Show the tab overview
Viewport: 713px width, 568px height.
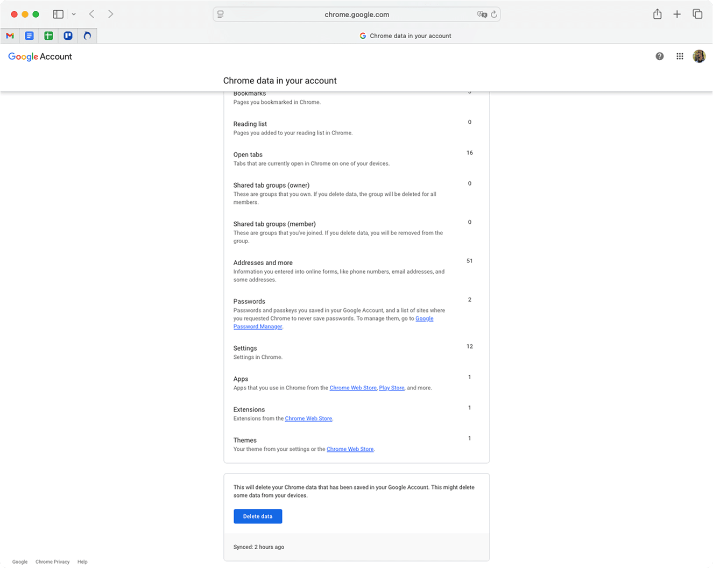pos(697,15)
